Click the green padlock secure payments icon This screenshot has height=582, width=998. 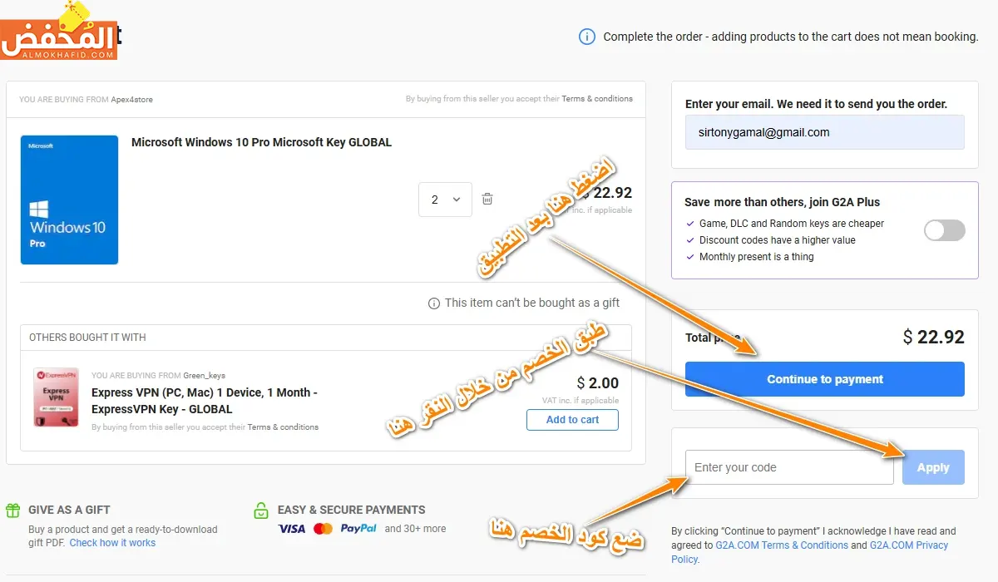coord(261,510)
